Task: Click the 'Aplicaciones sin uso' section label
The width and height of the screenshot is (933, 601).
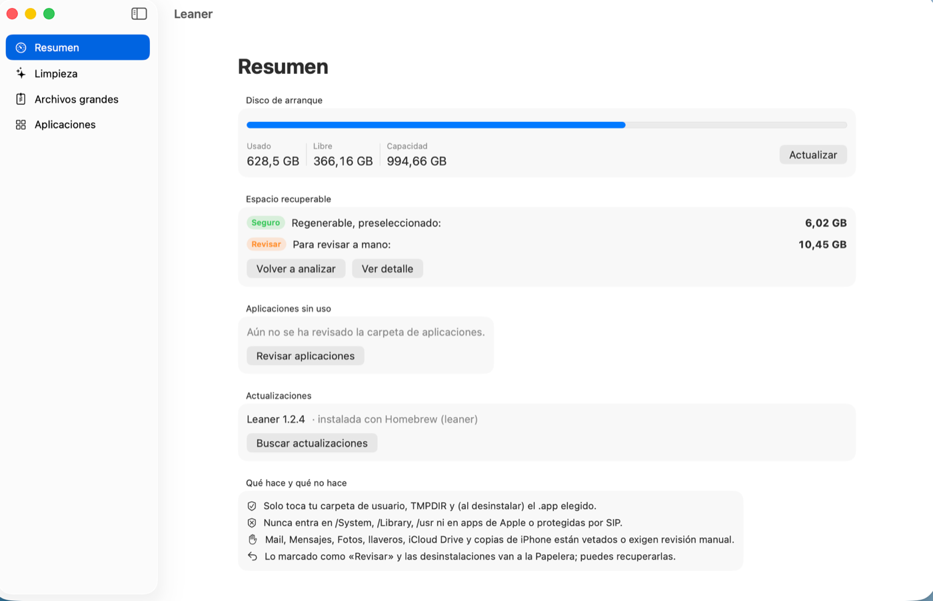Action: pyautogui.click(x=289, y=308)
